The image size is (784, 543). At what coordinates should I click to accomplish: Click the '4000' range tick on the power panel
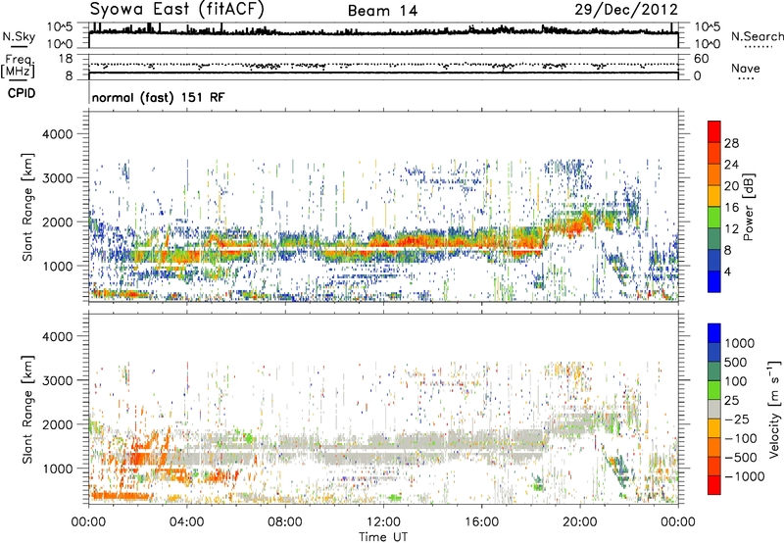[57, 134]
